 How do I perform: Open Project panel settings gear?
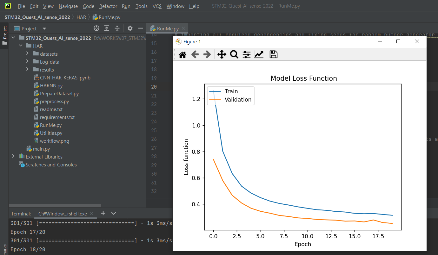[130, 28]
